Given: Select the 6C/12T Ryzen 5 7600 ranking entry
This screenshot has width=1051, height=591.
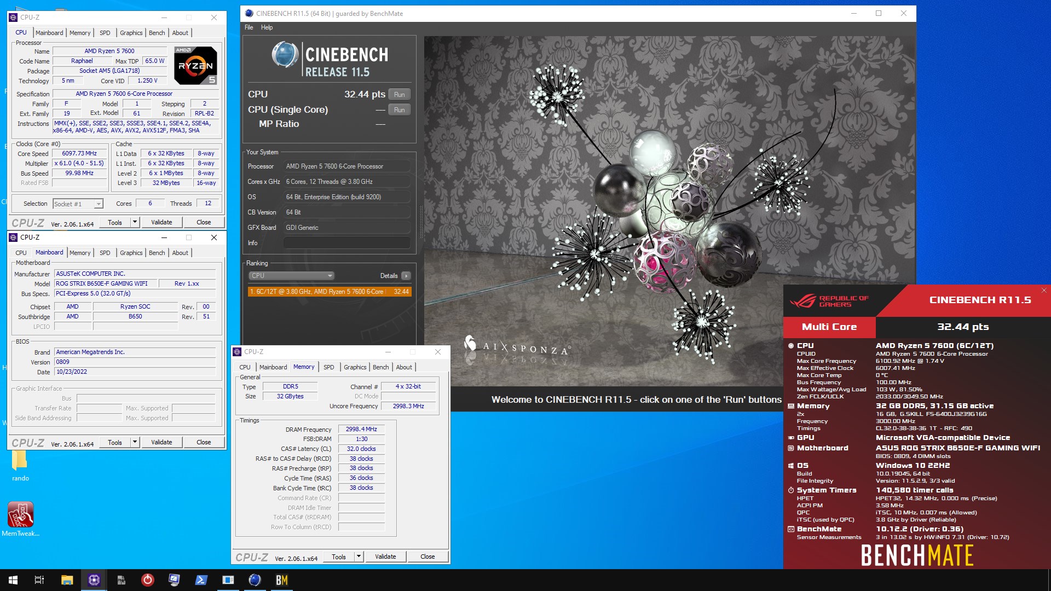Looking at the screenshot, I should coord(330,292).
